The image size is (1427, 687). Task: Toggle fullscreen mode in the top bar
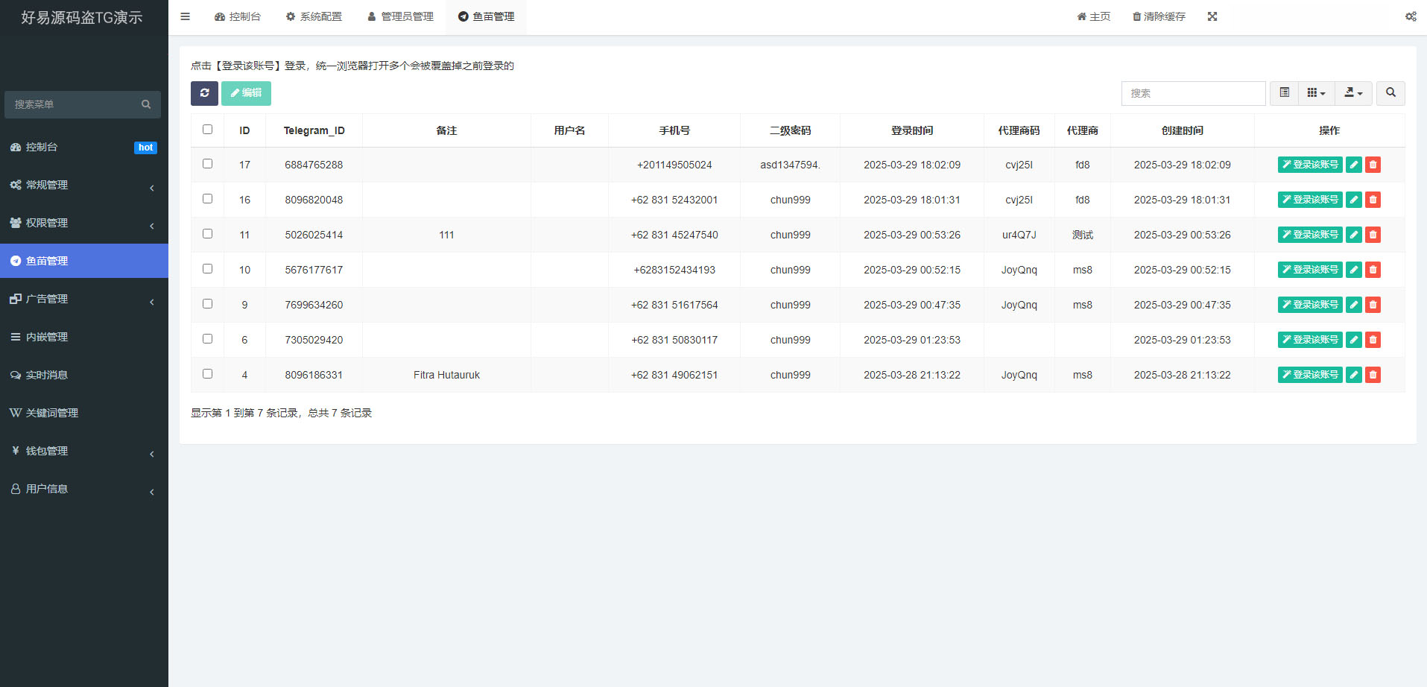click(1213, 16)
